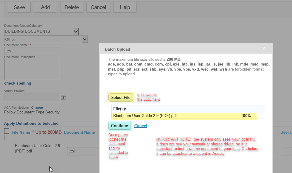The image size is (292, 173).
Task: Tick the lower checkbox under File Name header
Action: (x=7, y=137)
